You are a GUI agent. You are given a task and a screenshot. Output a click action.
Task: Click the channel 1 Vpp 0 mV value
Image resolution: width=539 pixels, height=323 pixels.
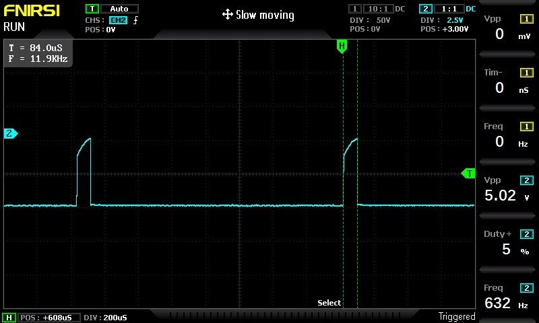pos(499,34)
